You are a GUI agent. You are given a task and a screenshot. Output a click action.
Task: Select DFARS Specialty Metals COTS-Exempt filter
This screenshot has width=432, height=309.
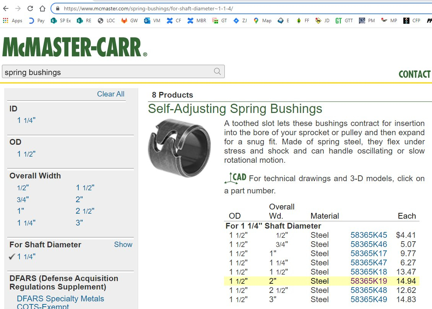tap(60, 302)
